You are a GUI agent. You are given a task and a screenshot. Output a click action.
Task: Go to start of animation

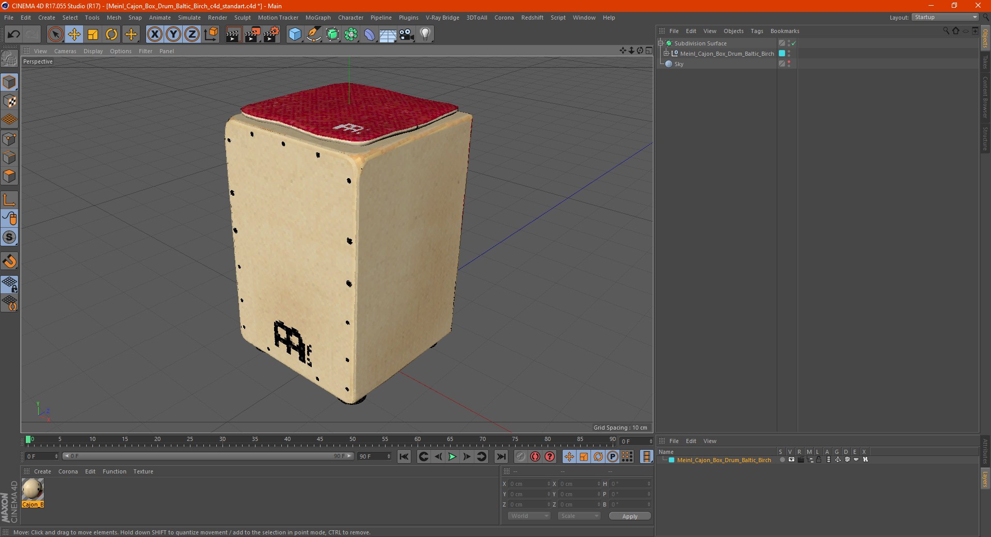click(404, 456)
